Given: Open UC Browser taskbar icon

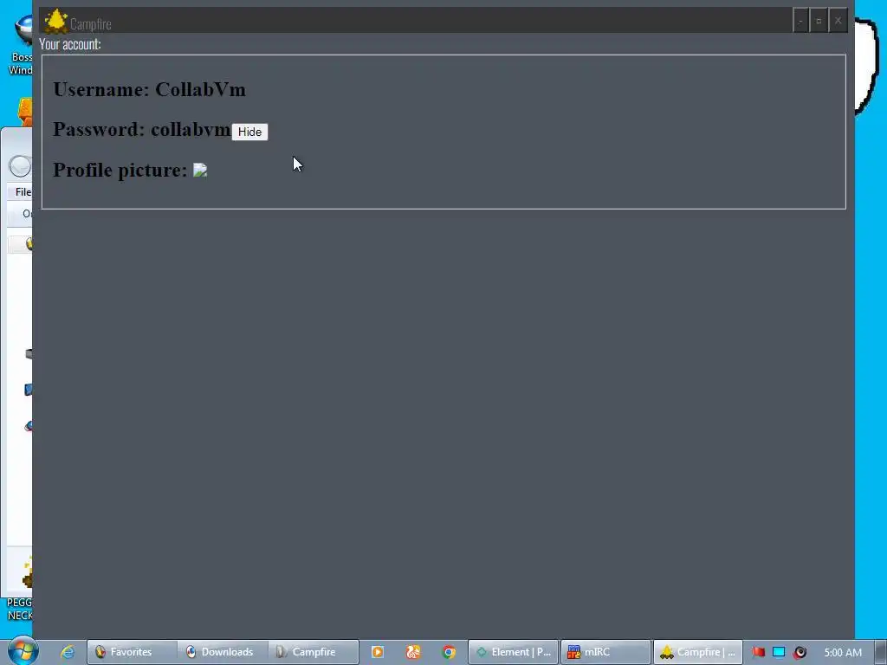Looking at the screenshot, I should point(413,652).
